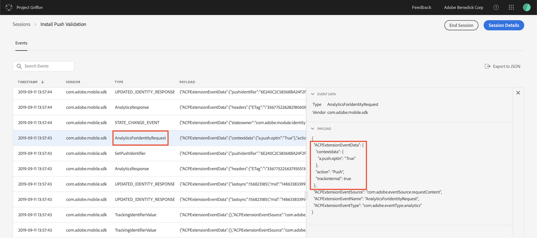Image resolution: width=537 pixels, height=238 pixels.
Task: Click the "trackinternal": true payload line
Action: click(333, 179)
